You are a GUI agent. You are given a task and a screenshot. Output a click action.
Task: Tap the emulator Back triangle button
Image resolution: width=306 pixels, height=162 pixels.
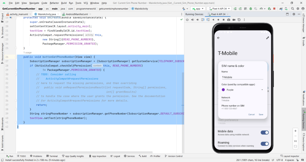[x=213, y=20]
